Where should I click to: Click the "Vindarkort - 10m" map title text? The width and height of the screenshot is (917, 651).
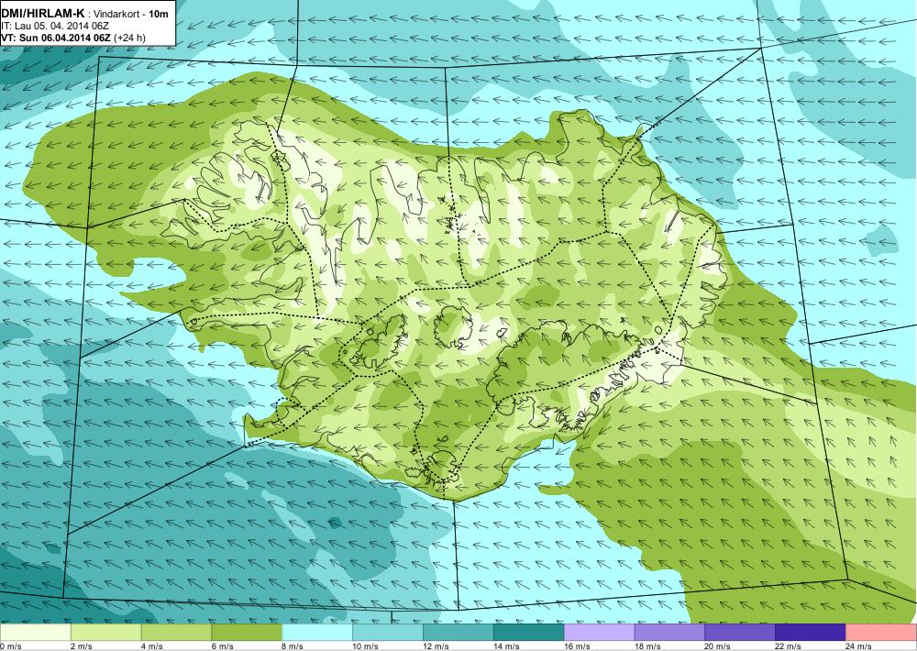pos(131,14)
